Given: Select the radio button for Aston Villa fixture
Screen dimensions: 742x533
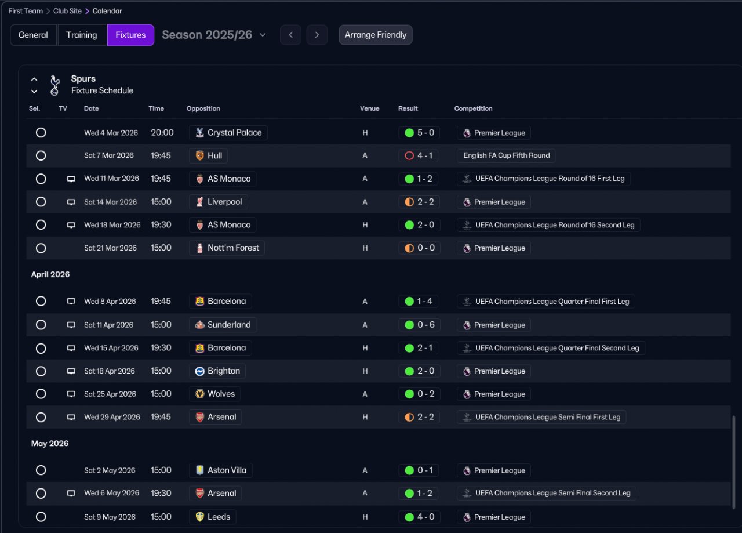Looking at the screenshot, I should [41, 470].
